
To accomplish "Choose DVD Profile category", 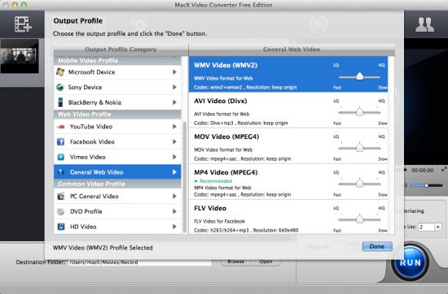I will pos(117,211).
